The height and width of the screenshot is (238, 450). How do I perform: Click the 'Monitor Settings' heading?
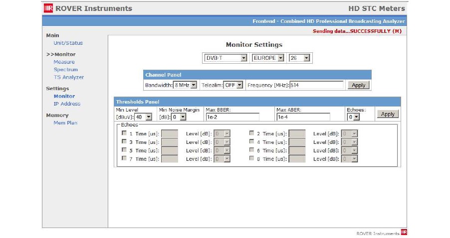pyautogui.click(x=254, y=45)
